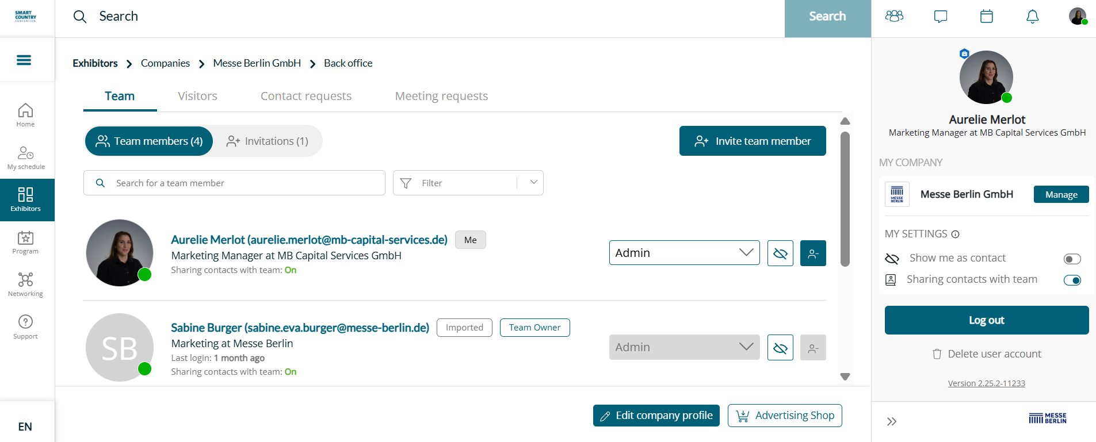Show Team members (4) list
This screenshot has width=1096, height=442.
coord(149,141)
